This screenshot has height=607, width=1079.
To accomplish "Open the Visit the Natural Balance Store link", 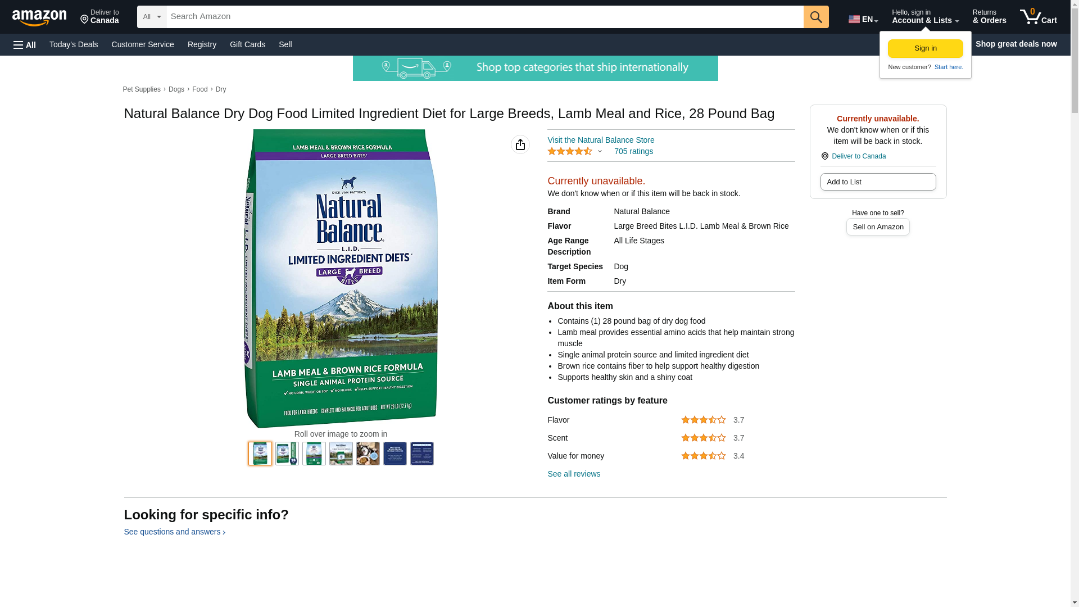I will [600, 140].
